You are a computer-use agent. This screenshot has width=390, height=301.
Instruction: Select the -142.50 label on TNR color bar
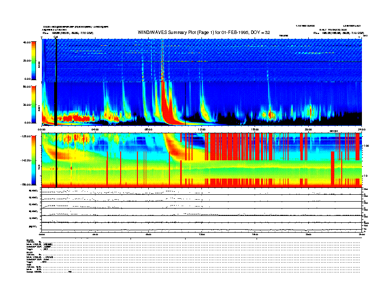pyautogui.click(x=26, y=160)
